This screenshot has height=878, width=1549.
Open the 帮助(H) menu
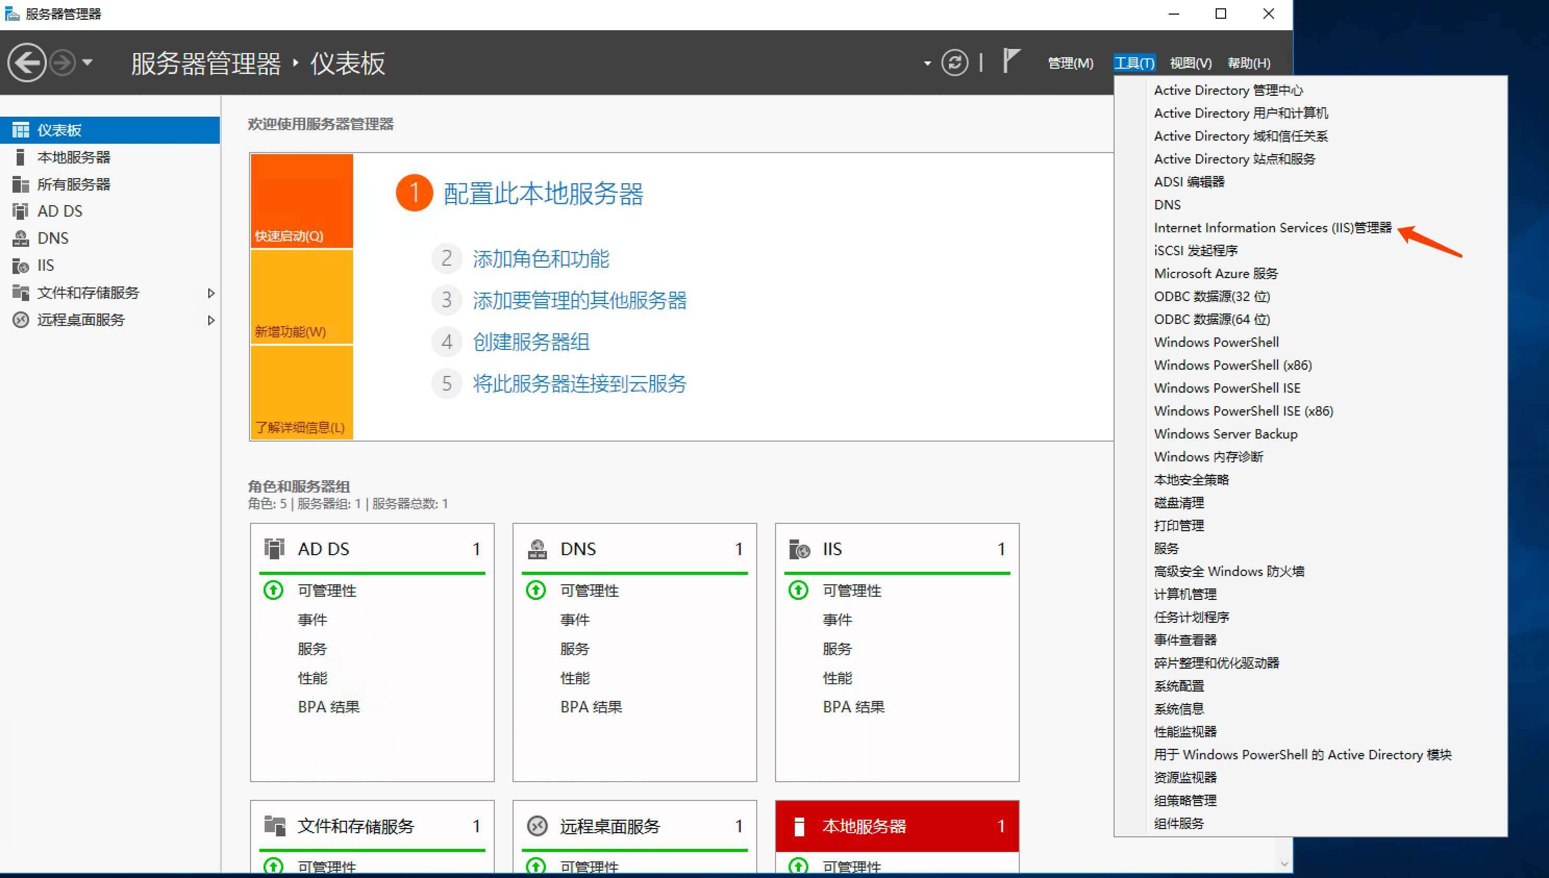pyautogui.click(x=1248, y=62)
